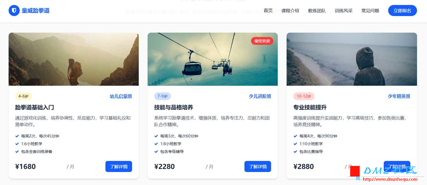This screenshot has height=185, width=427.
Task: Go to 课程介绍 in the navigation
Action: (x=290, y=11)
